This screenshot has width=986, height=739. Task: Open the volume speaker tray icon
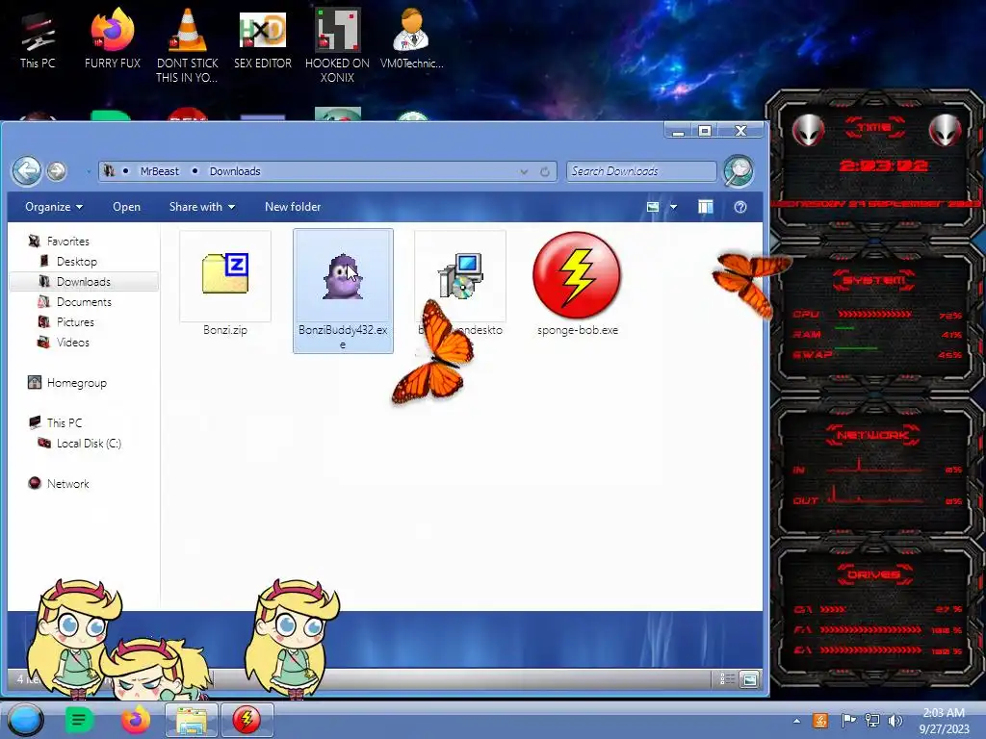point(895,721)
